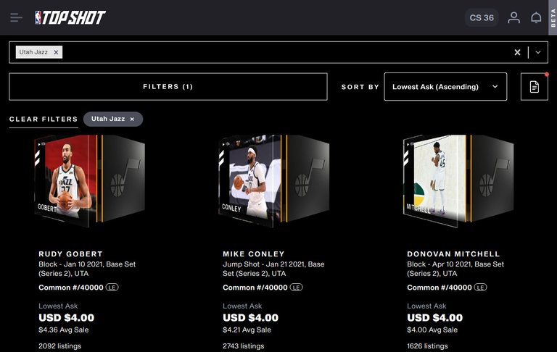Open the Donovan Mitchell moment thumbnail
This screenshot has height=352, width=557.
pyautogui.click(x=458, y=180)
